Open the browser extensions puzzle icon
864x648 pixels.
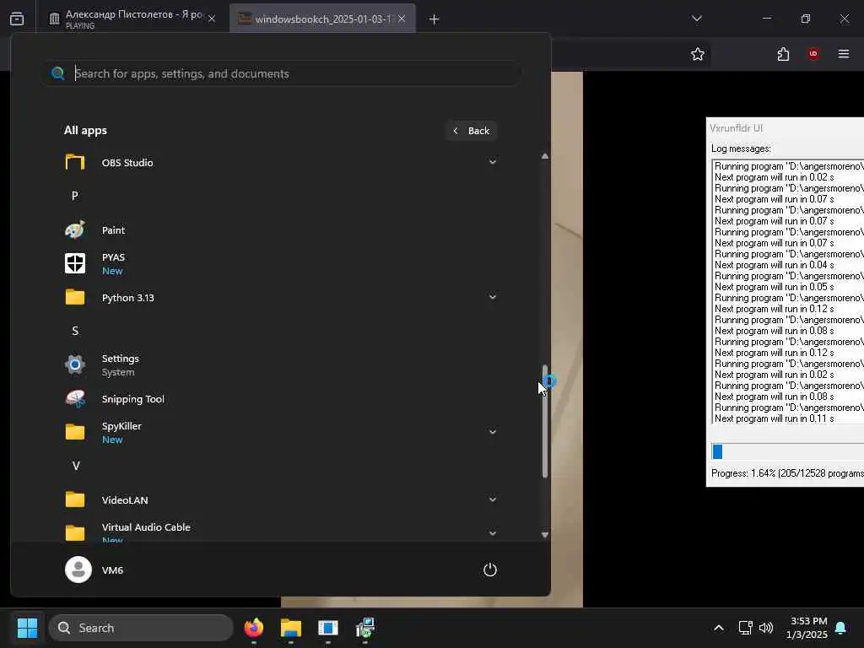coord(783,54)
